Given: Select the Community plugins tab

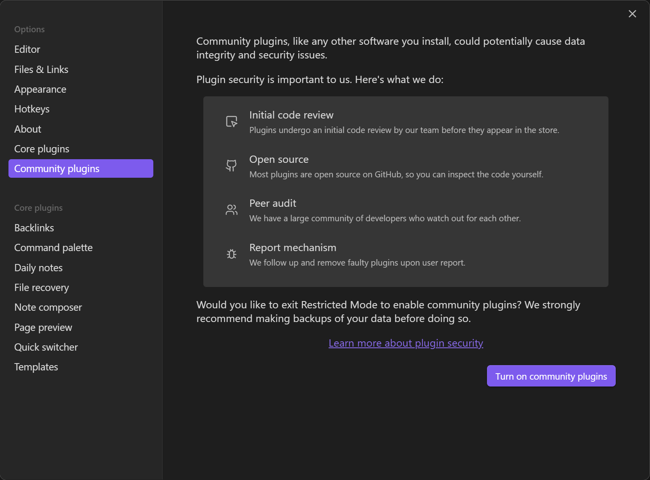Looking at the screenshot, I should 81,168.
